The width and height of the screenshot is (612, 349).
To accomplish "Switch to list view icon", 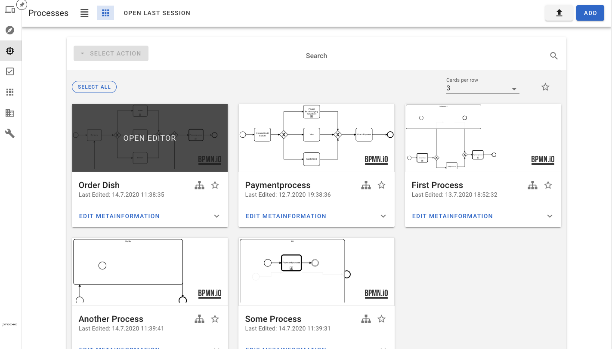I will pos(84,13).
